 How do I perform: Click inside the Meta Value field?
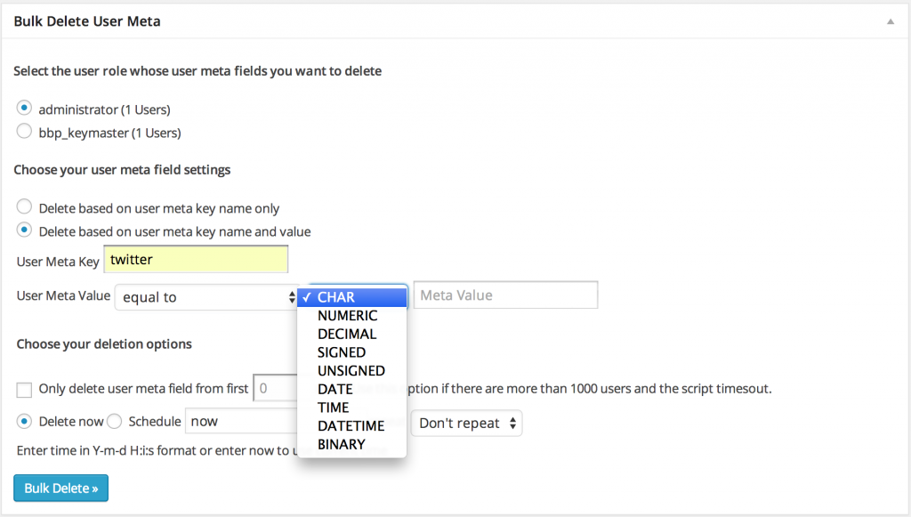(x=504, y=295)
